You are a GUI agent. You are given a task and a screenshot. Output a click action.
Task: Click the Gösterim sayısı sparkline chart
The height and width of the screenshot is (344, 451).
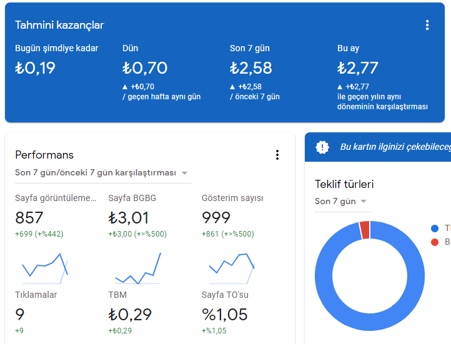point(232,266)
